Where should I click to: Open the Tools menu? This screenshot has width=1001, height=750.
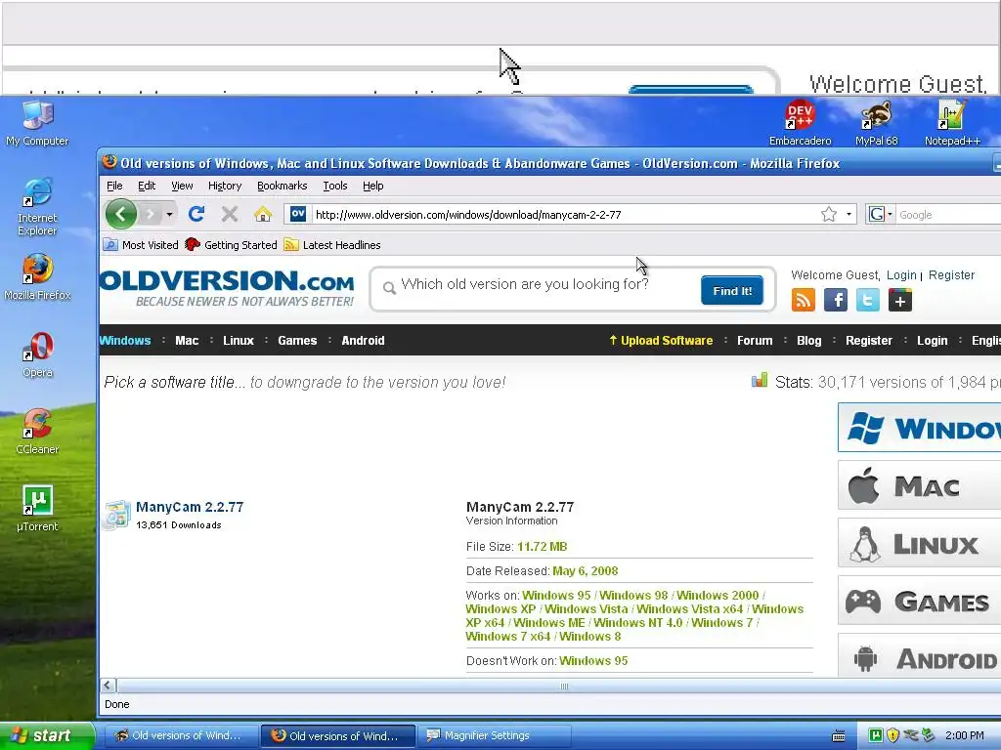pos(335,186)
